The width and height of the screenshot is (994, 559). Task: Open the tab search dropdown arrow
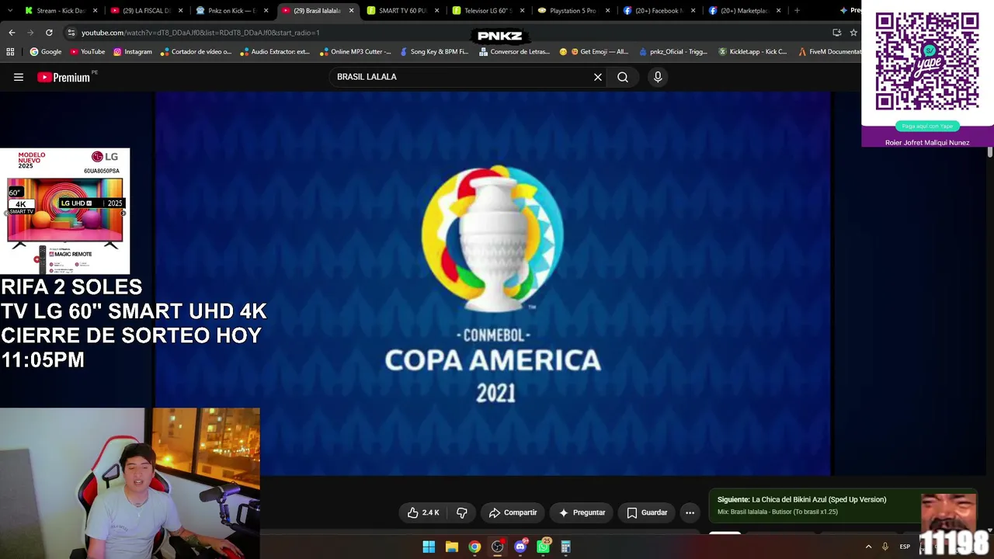coord(9,11)
